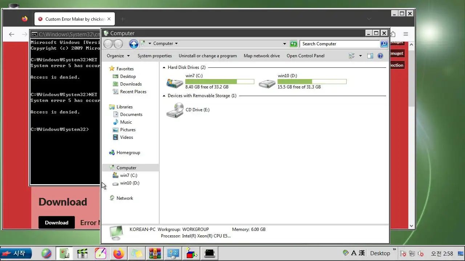Click the A input mode indicator
Image resolution: width=465 pixels, height=261 pixels.
[x=354, y=253]
